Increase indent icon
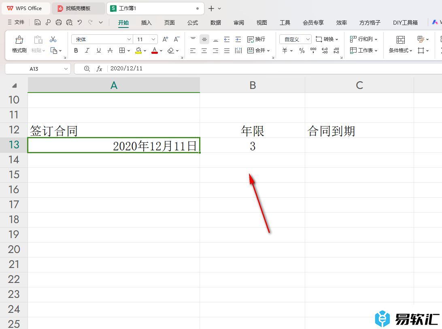The height and width of the screenshot is (329, 442). click(x=238, y=39)
